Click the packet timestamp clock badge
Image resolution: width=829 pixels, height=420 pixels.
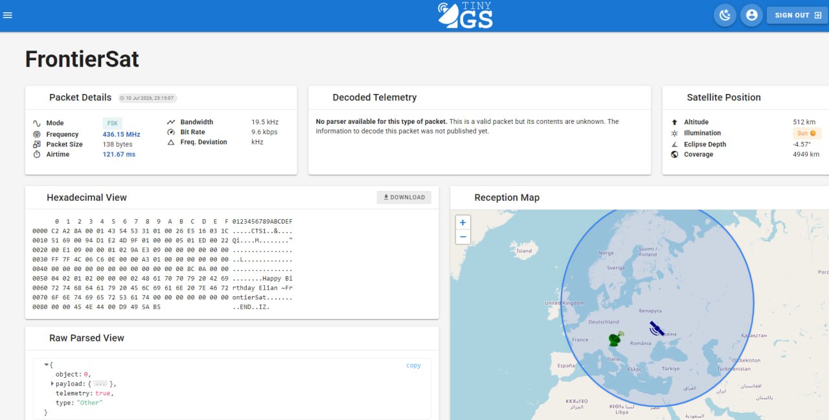(x=148, y=98)
